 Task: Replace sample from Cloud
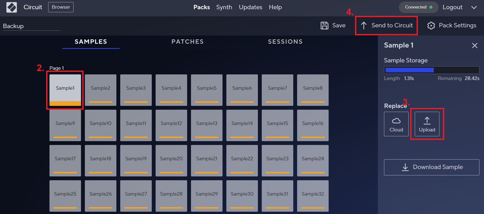396,124
